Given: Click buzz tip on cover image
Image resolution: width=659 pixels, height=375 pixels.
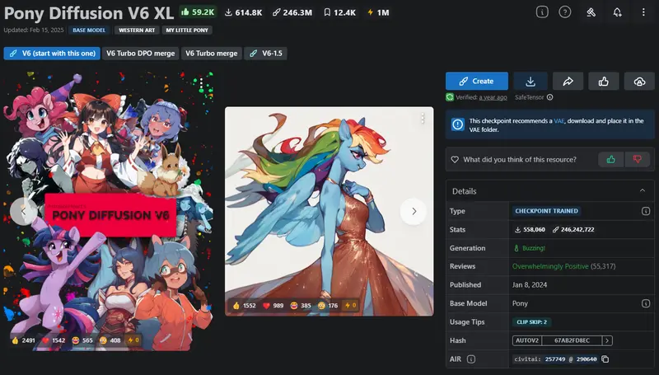Looking at the screenshot, I should pyautogui.click(x=133, y=340).
